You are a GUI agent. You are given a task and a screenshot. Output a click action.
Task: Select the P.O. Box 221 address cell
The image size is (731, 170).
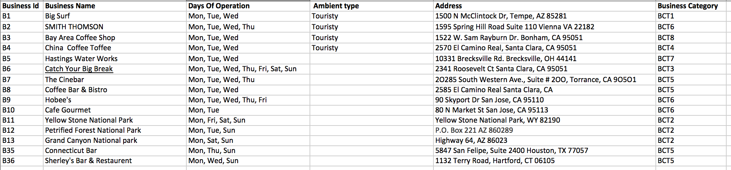[545, 130]
